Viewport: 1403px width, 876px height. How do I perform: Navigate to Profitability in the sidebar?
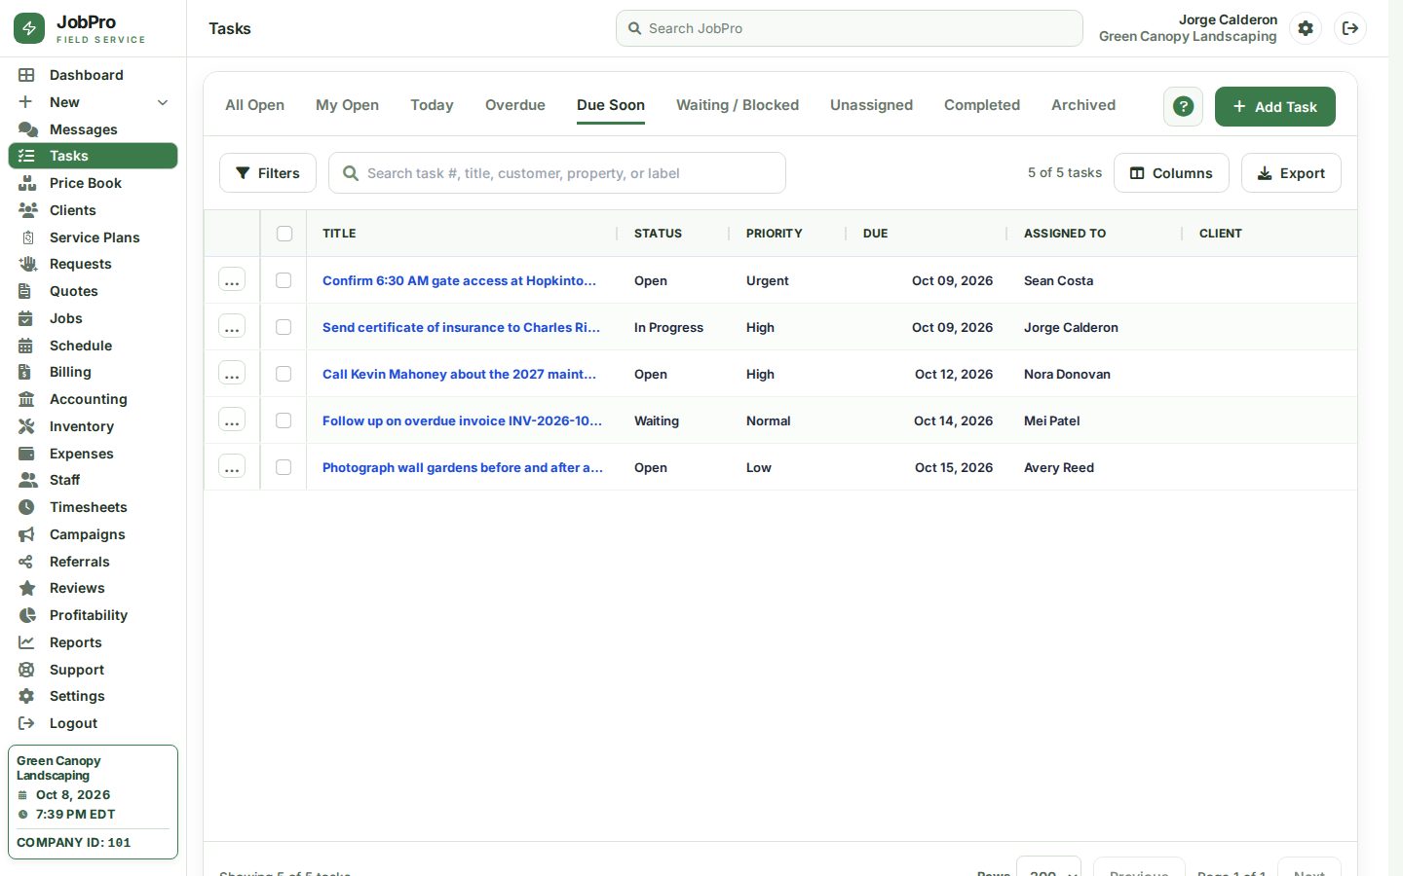[x=93, y=615]
